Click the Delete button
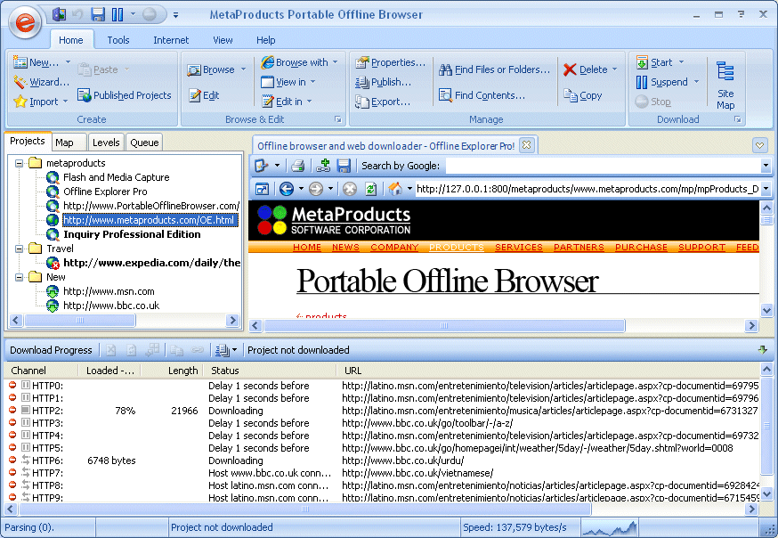The width and height of the screenshot is (778, 538). click(x=586, y=69)
